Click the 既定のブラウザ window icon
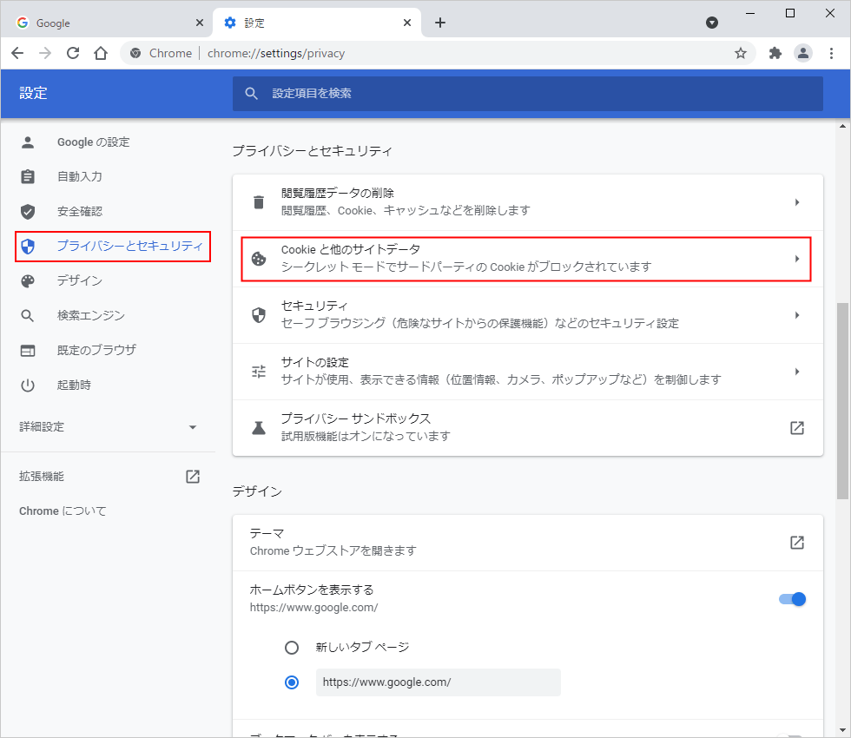 (28, 351)
